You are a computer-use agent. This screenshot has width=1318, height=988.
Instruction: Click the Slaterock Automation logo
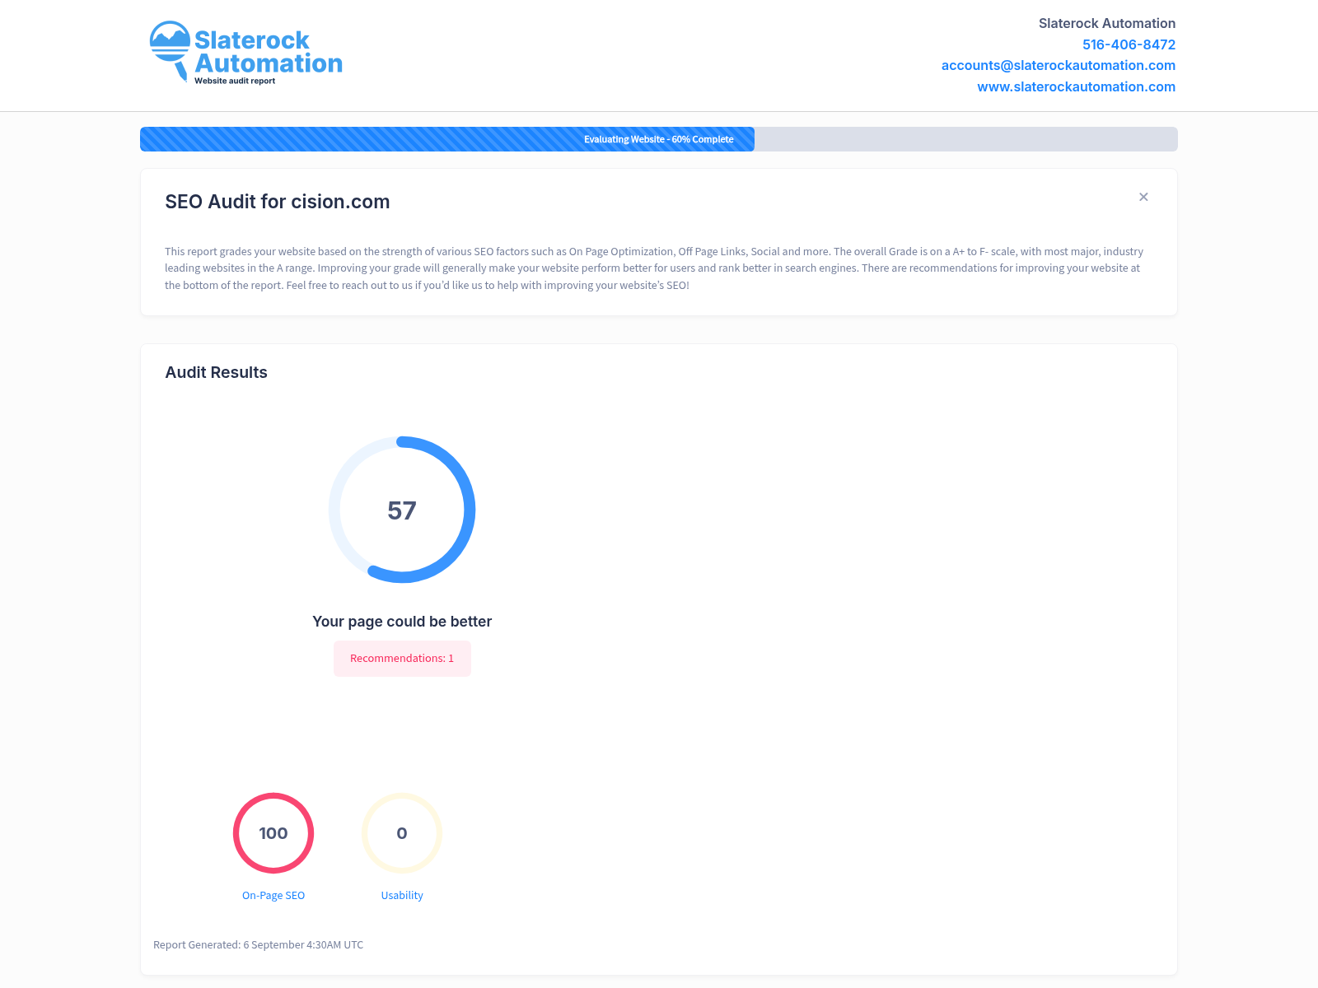click(x=245, y=53)
